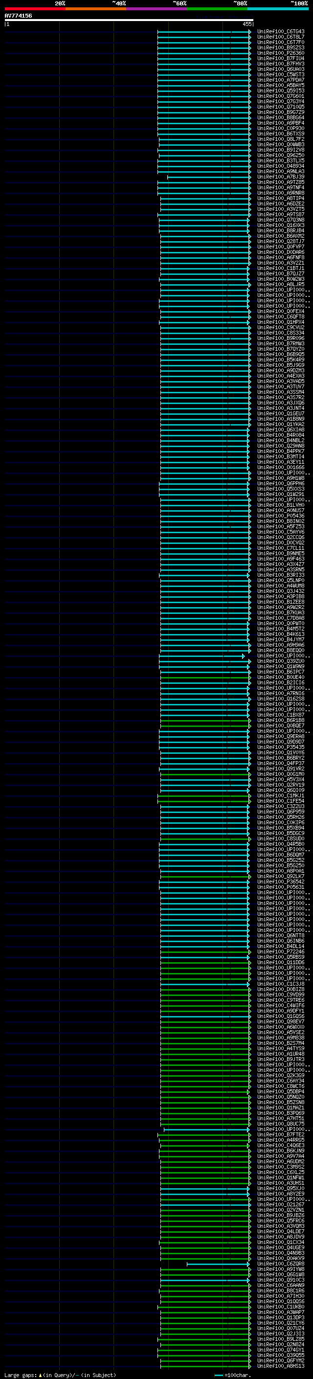Select the UniRef100_B8BG64 label
This screenshot has height=1379, width=313.
point(281,118)
